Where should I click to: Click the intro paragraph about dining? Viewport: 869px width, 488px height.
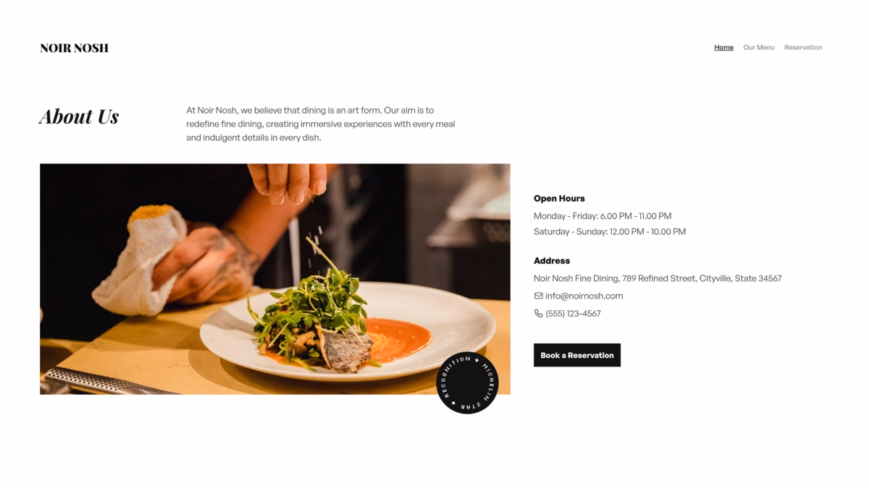(321, 124)
